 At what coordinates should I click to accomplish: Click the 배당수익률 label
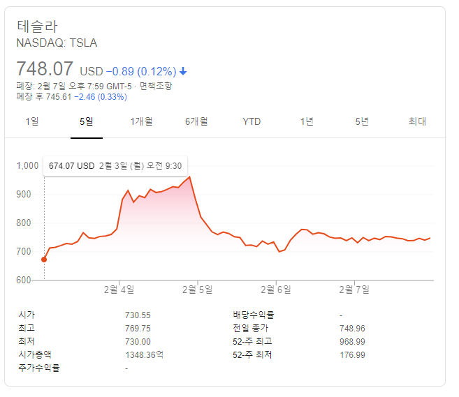[x=254, y=315]
